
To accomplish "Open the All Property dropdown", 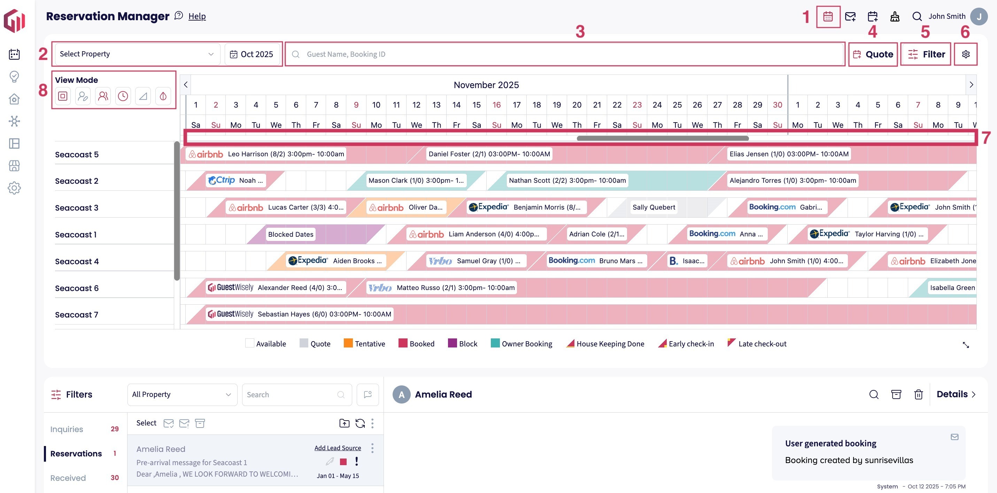I will 182,394.
